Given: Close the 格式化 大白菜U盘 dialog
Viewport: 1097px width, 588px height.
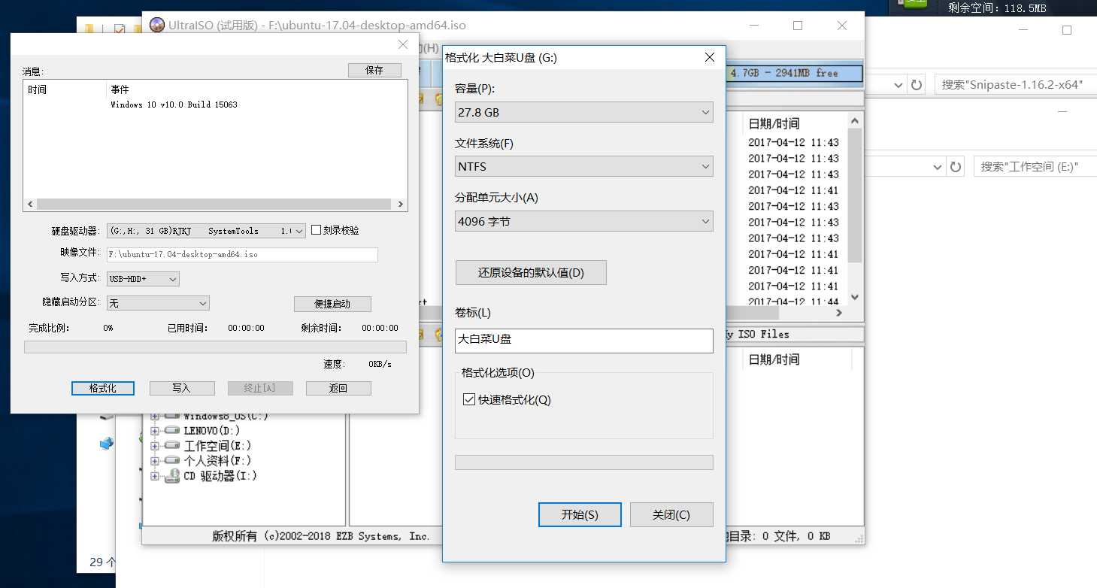Looking at the screenshot, I should (x=709, y=57).
